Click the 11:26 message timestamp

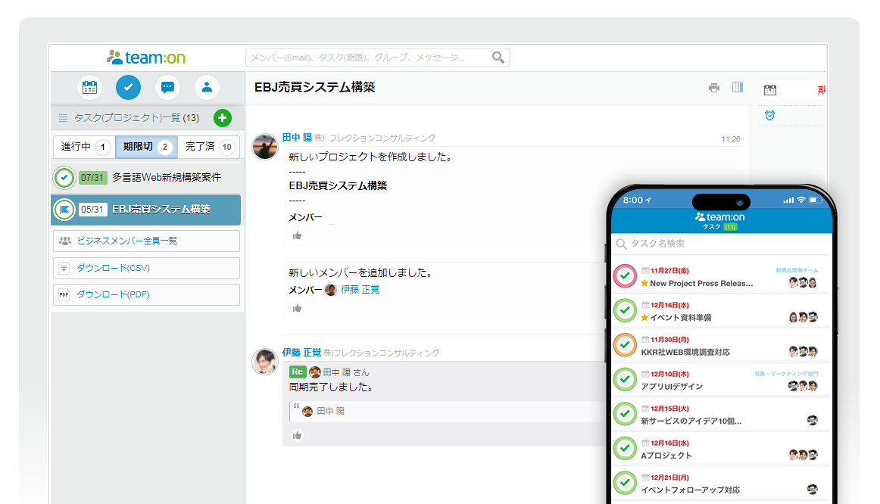(x=731, y=139)
